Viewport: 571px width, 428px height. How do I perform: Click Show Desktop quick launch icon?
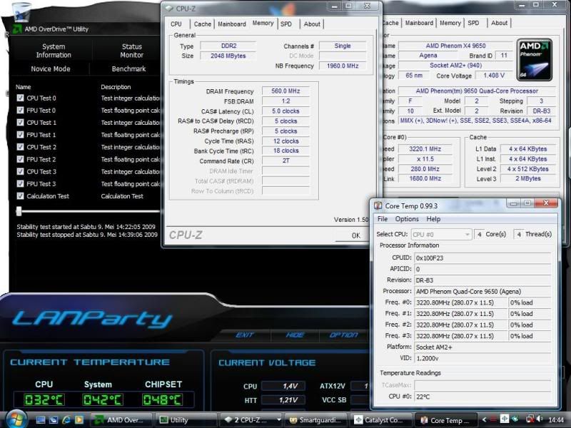tap(41, 419)
